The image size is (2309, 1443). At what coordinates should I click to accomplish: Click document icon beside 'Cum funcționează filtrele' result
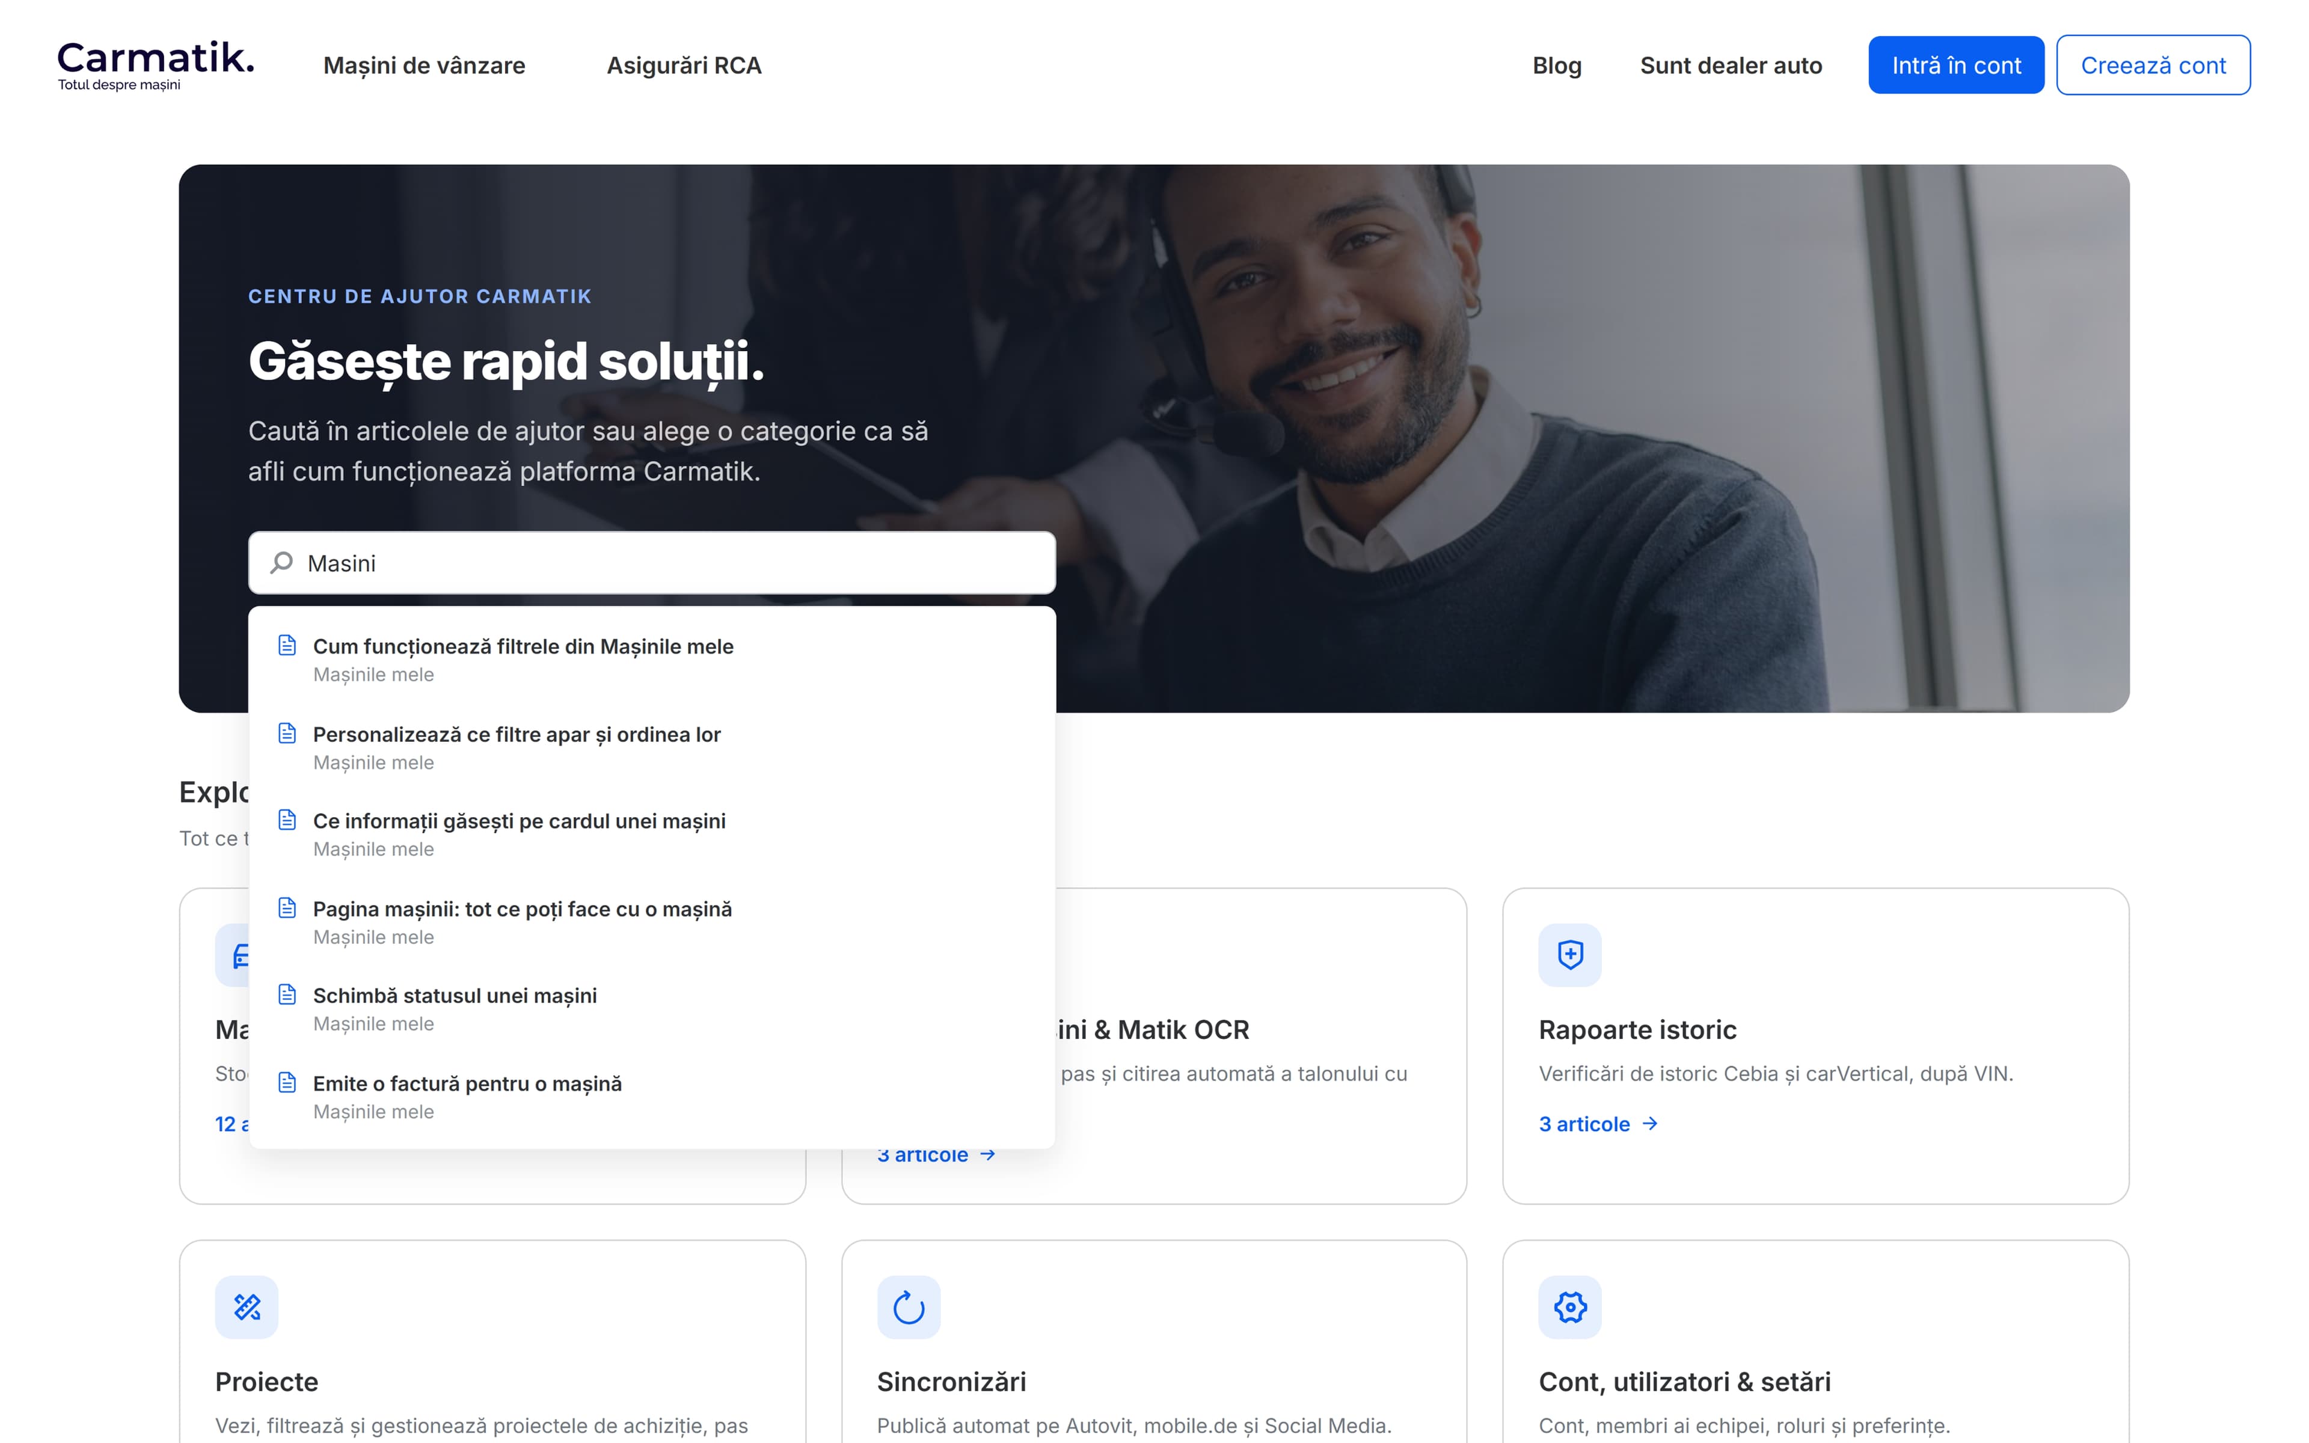(x=287, y=646)
